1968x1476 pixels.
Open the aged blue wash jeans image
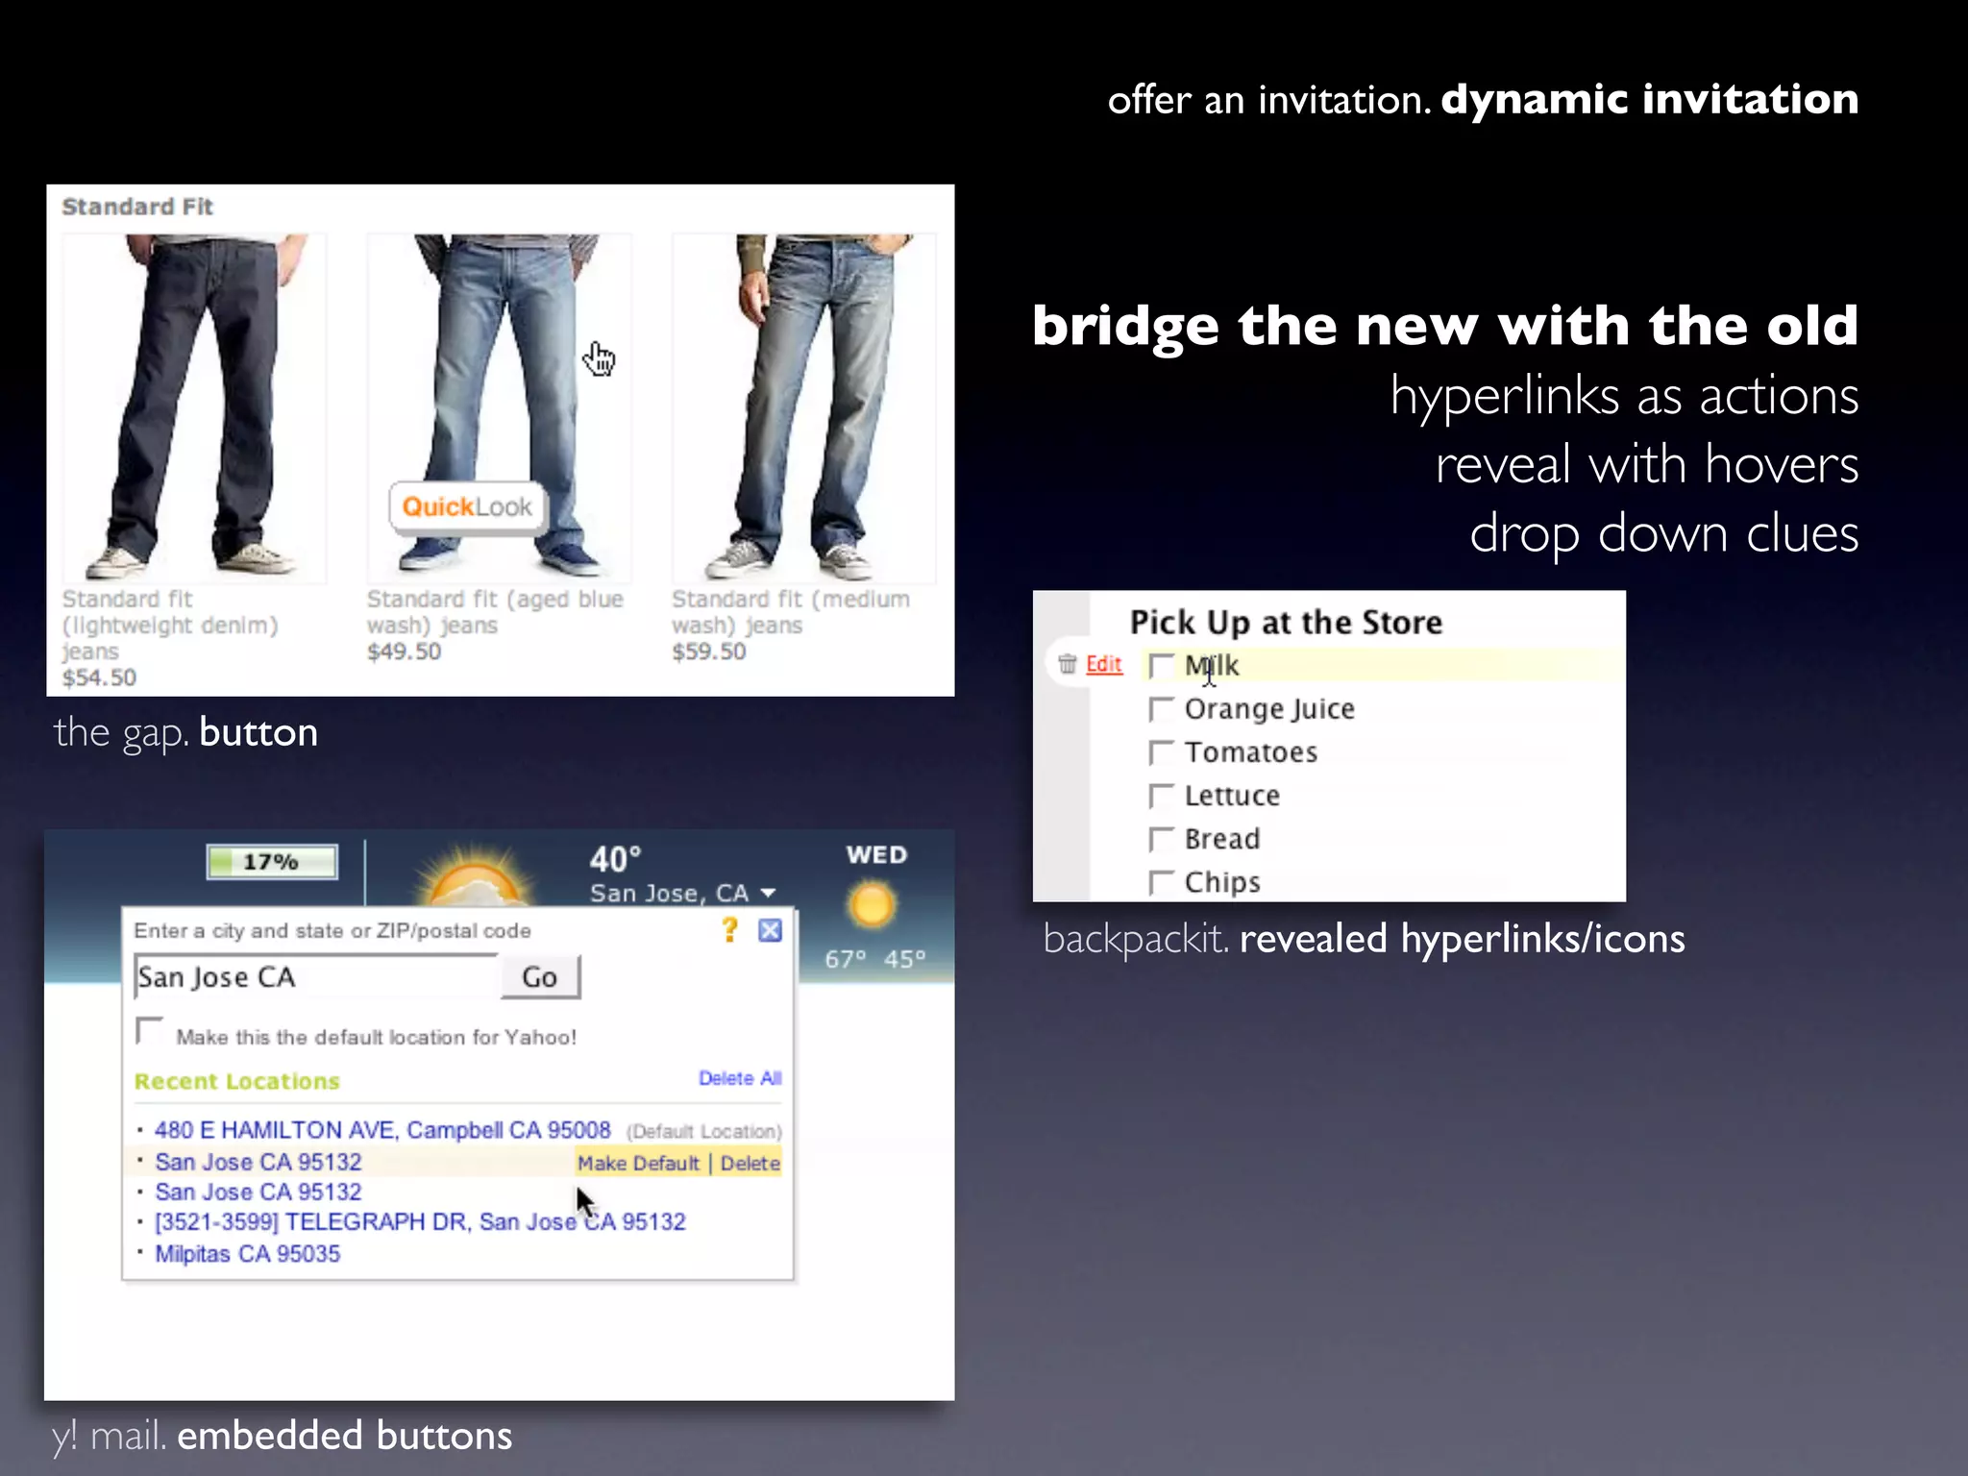pos(499,407)
